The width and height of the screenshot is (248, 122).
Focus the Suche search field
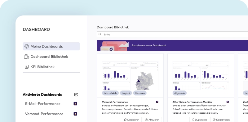tap(172, 34)
